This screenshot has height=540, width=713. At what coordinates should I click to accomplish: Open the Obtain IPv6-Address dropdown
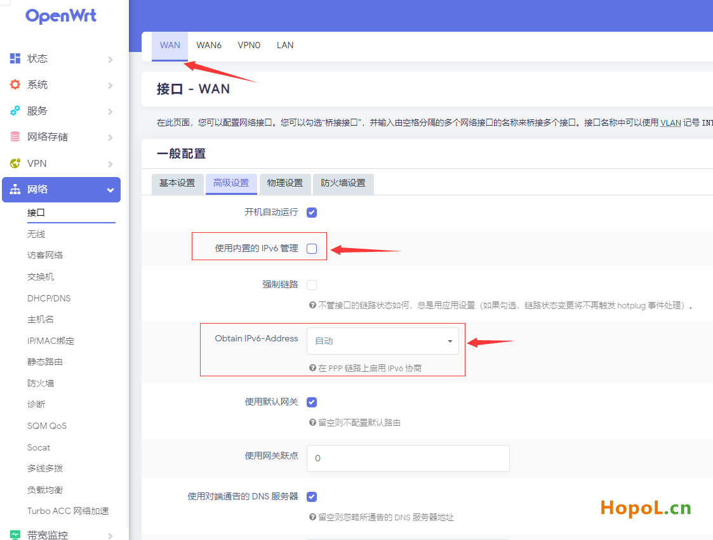point(382,341)
